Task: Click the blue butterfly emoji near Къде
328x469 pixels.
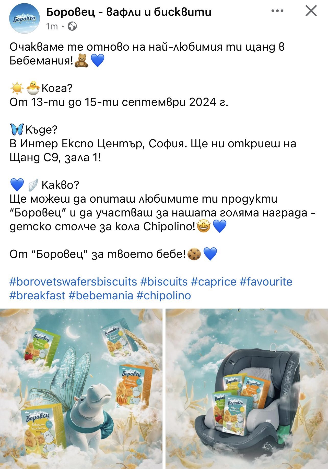Action: coord(17,129)
